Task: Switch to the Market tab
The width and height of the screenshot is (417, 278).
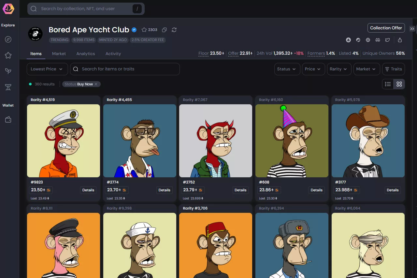Action: tap(59, 54)
